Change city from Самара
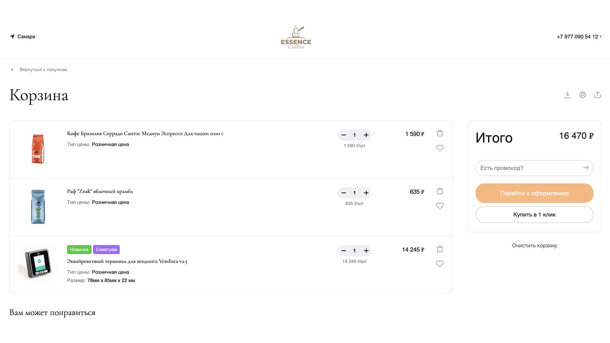This screenshot has width=610, height=343. [23, 37]
